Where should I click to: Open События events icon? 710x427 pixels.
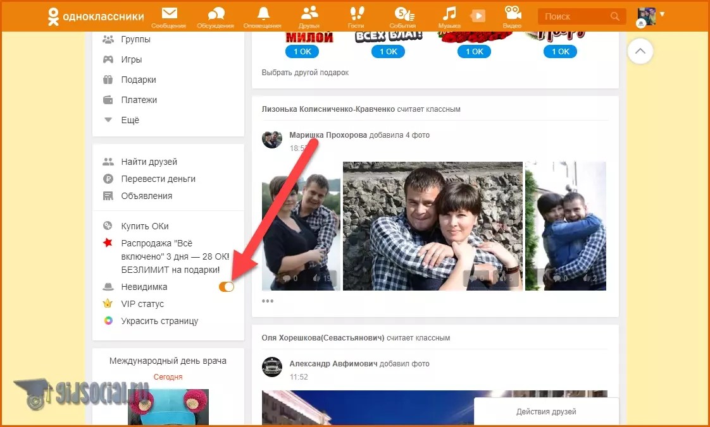402,15
